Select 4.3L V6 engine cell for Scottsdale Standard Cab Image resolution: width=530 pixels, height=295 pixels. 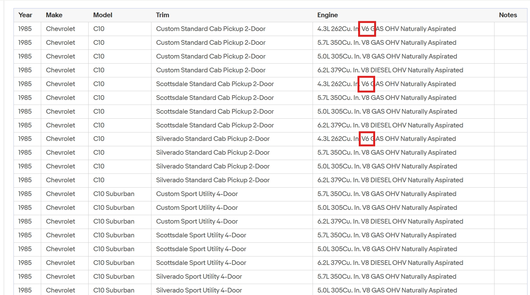(403, 84)
